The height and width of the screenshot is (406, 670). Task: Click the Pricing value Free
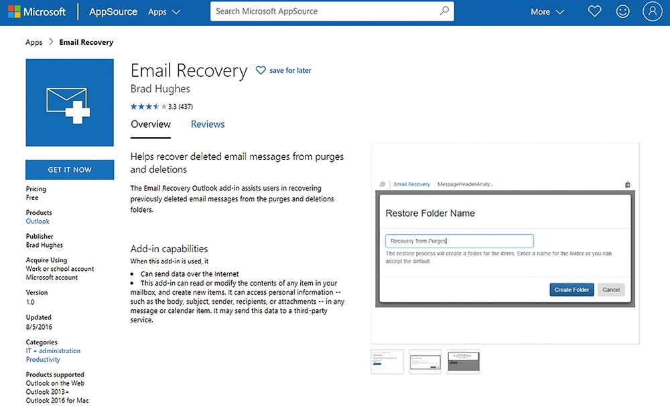pyautogui.click(x=32, y=197)
